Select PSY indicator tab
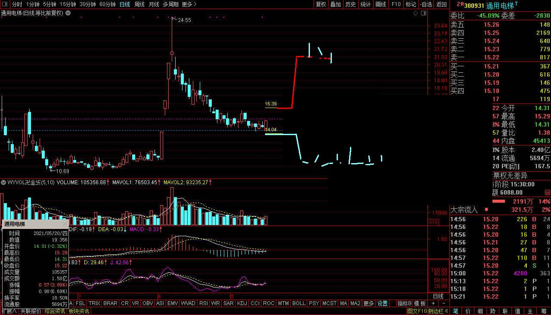This screenshot has height=315, width=551. pyautogui.click(x=314, y=303)
